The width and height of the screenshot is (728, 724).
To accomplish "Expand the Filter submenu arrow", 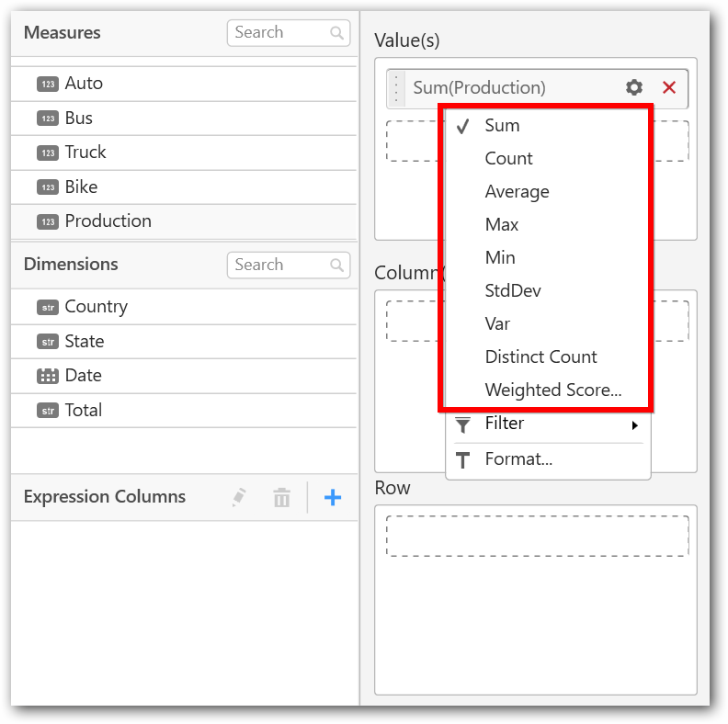I will coord(634,424).
